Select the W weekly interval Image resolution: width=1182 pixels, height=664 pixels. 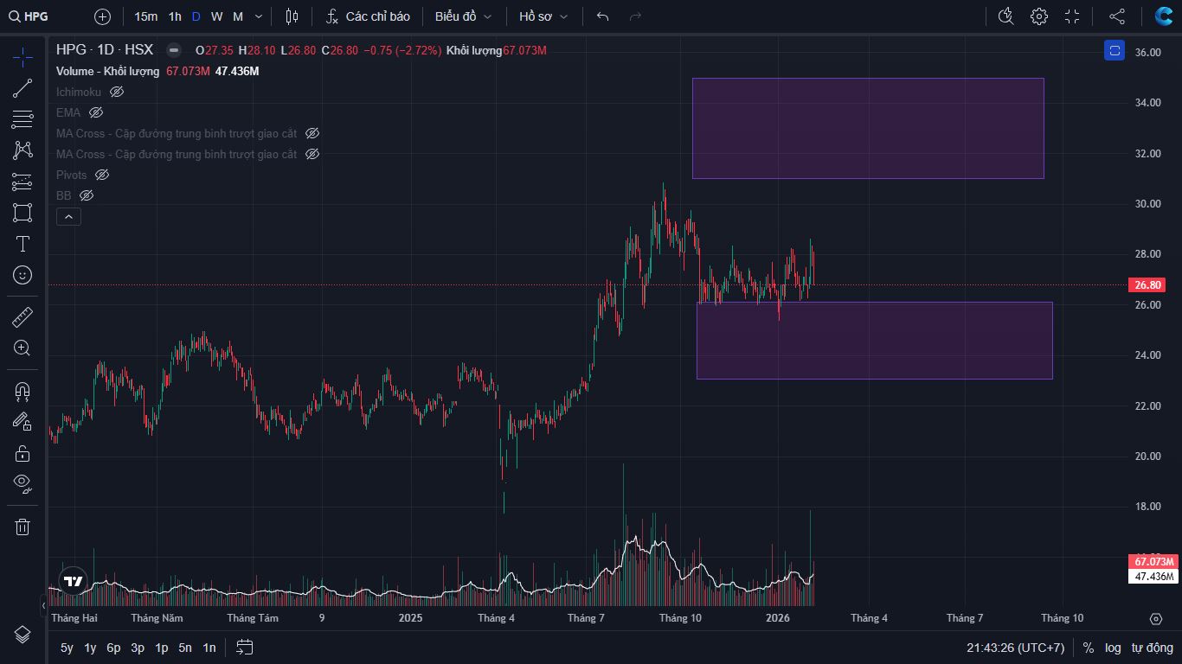click(216, 16)
